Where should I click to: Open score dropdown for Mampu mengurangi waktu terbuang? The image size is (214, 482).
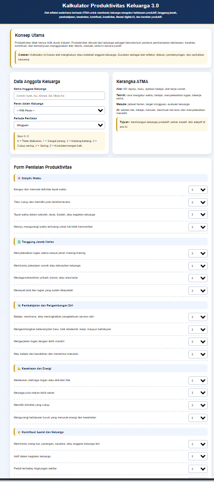click(x=198, y=227)
